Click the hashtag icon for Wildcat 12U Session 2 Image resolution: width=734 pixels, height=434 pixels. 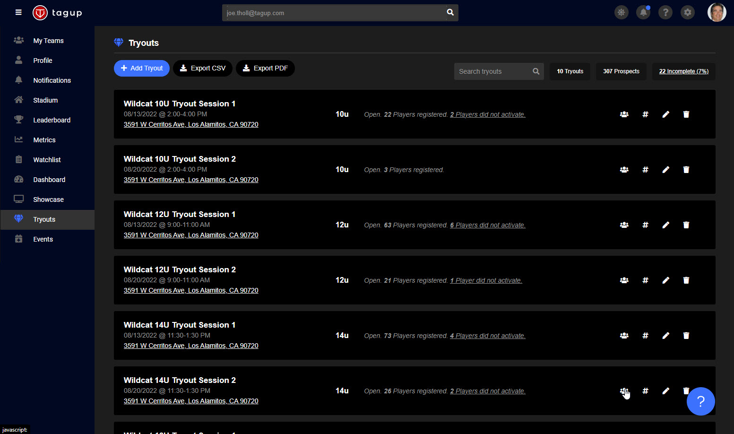(645, 280)
